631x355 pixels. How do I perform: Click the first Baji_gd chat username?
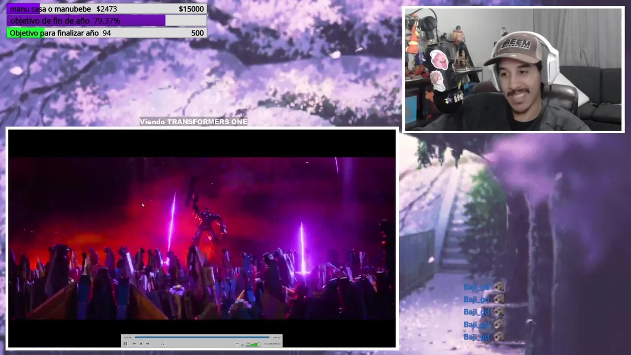tap(476, 287)
